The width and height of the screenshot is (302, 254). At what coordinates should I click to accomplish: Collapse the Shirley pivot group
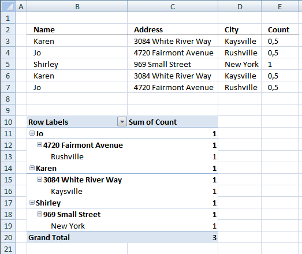(32, 203)
